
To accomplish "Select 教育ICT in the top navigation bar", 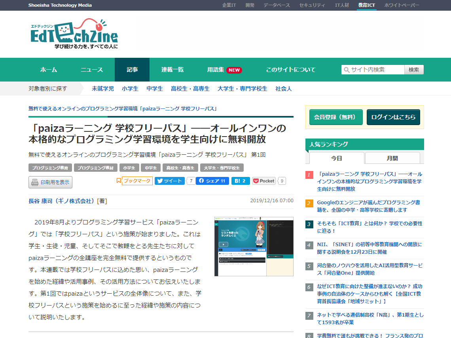I will pos(367,5).
